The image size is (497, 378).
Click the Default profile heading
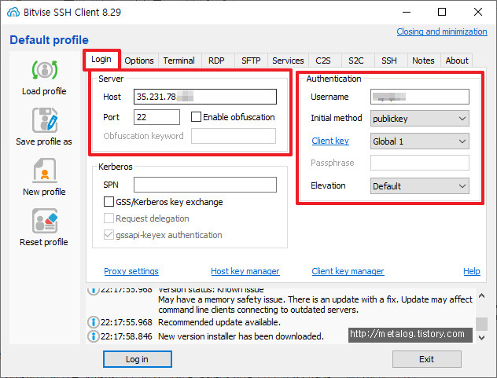coord(49,40)
